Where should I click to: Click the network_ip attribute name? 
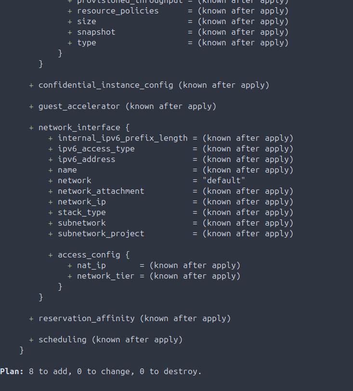click(x=81, y=202)
